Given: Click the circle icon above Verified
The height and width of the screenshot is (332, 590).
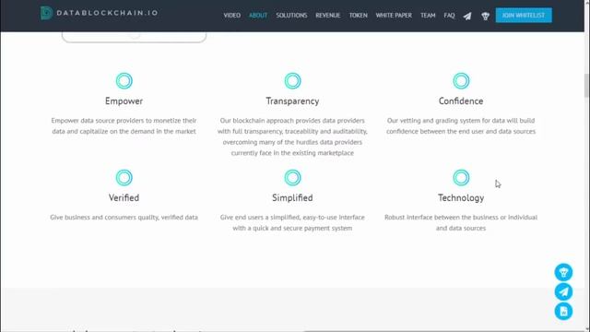Looking at the screenshot, I should click(x=124, y=178).
